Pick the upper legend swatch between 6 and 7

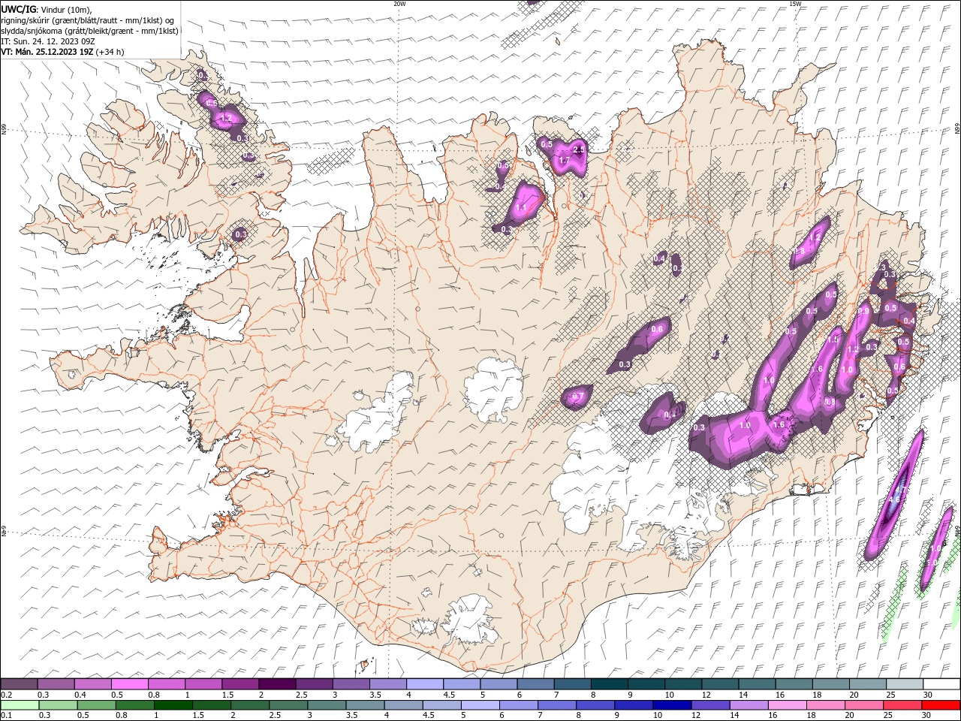pyautogui.click(x=535, y=684)
